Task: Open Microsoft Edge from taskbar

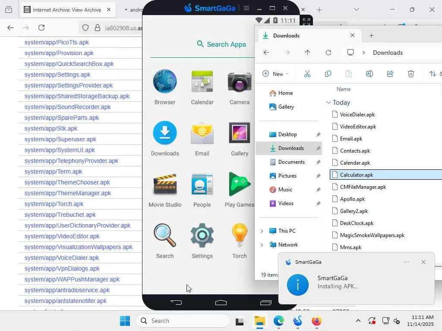Action: point(278,321)
